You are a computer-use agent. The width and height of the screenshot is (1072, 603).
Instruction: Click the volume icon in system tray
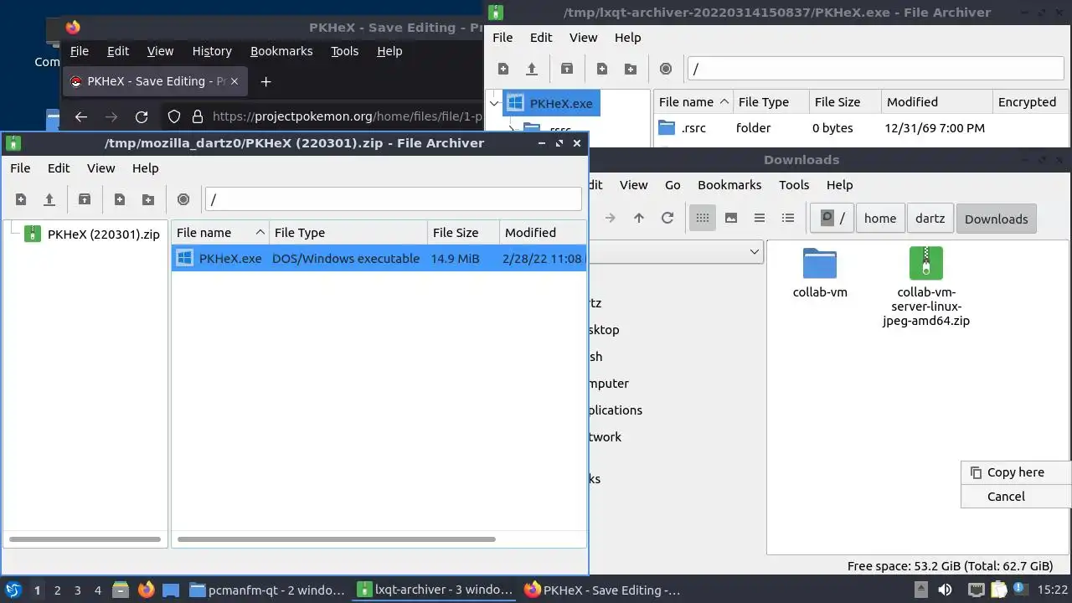(x=945, y=590)
